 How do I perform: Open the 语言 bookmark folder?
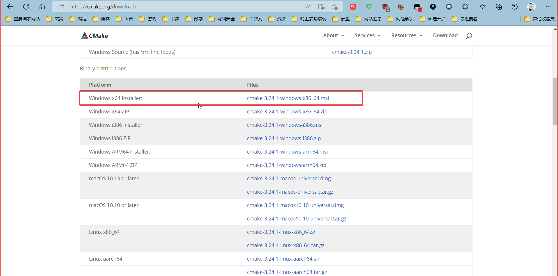pyautogui.click(x=124, y=19)
